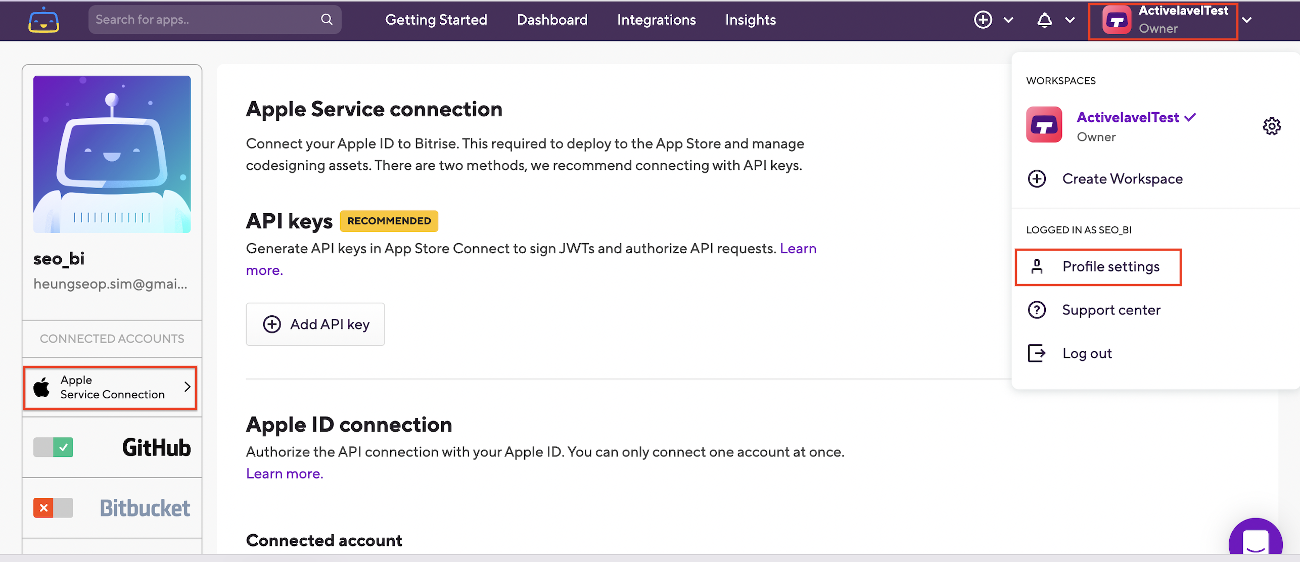Screen dimensions: 1300x562
Task: Open notifications bell icon
Action: [1044, 20]
